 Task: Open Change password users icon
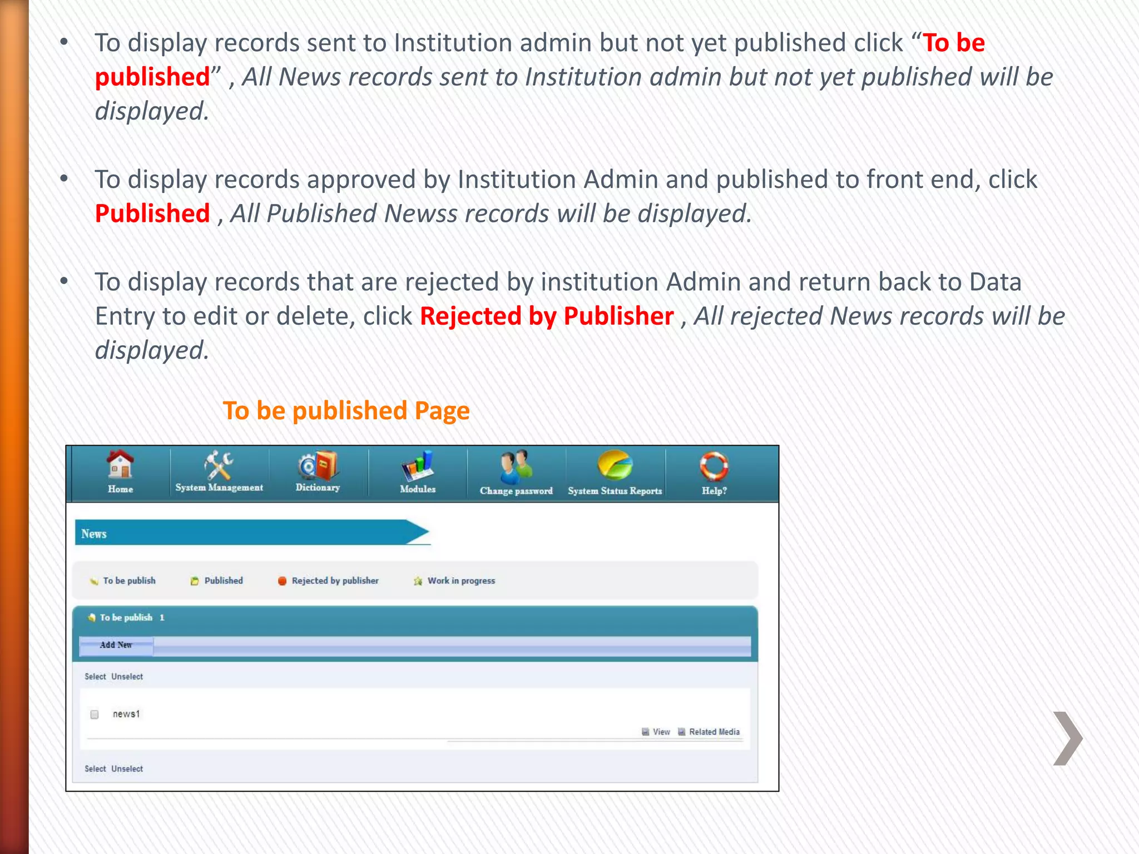[516, 466]
